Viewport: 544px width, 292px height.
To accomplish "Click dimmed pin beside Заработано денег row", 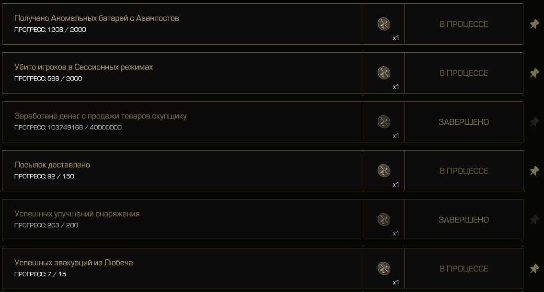I will tap(534, 122).
